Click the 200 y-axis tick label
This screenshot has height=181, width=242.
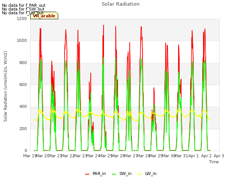tap(23, 129)
